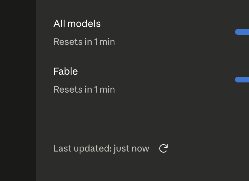Click the words All models in the usage list

tap(77, 24)
